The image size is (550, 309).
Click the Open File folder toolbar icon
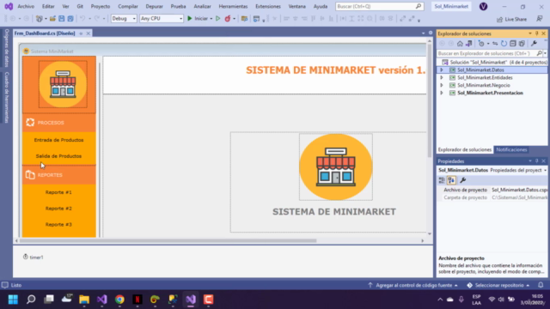coord(52,19)
